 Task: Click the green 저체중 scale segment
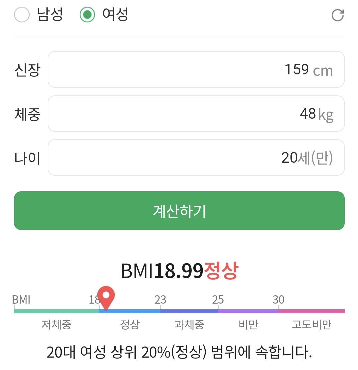click(56, 311)
